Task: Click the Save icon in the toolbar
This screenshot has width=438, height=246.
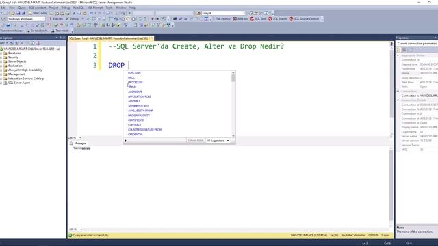Action: [18, 13]
